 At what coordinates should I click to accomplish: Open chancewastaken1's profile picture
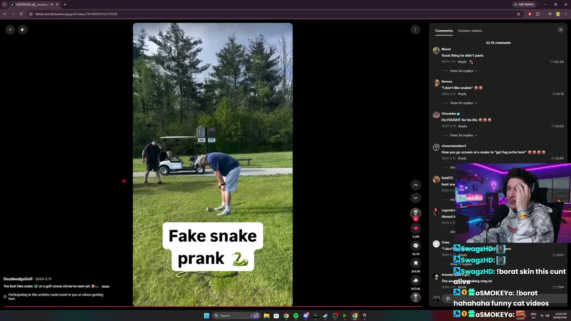[436, 147]
